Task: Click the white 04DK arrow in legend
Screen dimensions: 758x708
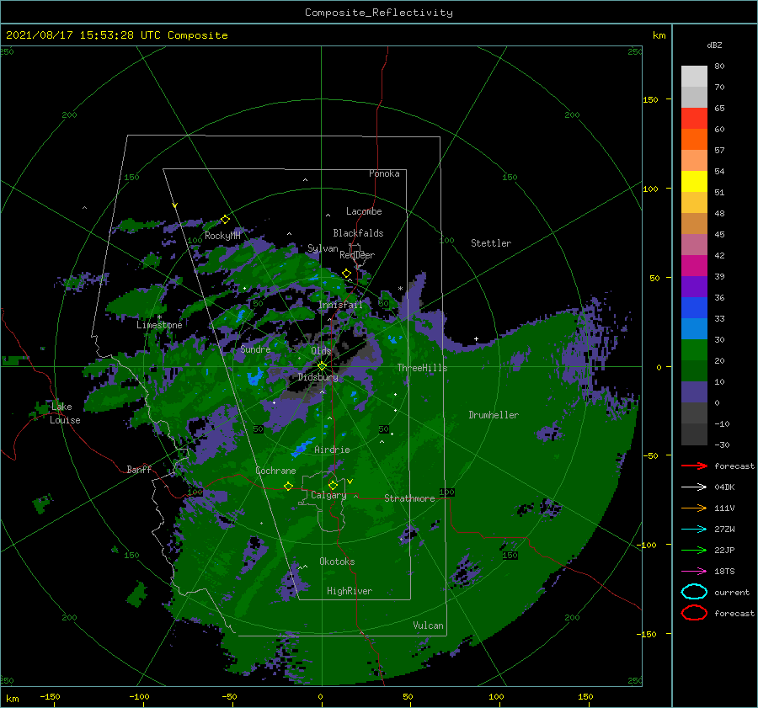Action: pyautogui.click(x=694, y=487)
